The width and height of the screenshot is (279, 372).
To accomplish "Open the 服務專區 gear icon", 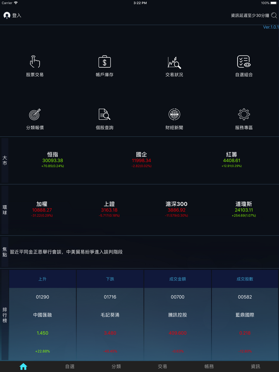I will coord(244,115).
